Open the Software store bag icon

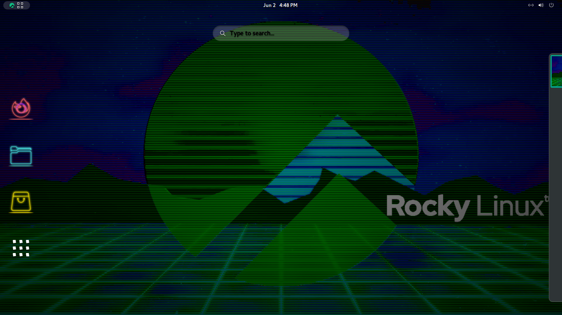[x=21, y=201]
